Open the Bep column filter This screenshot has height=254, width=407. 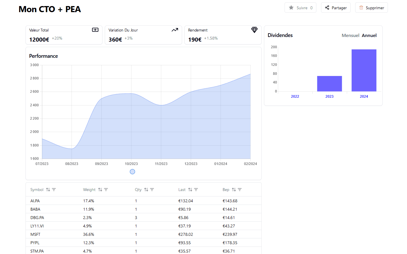click(240, 190)
